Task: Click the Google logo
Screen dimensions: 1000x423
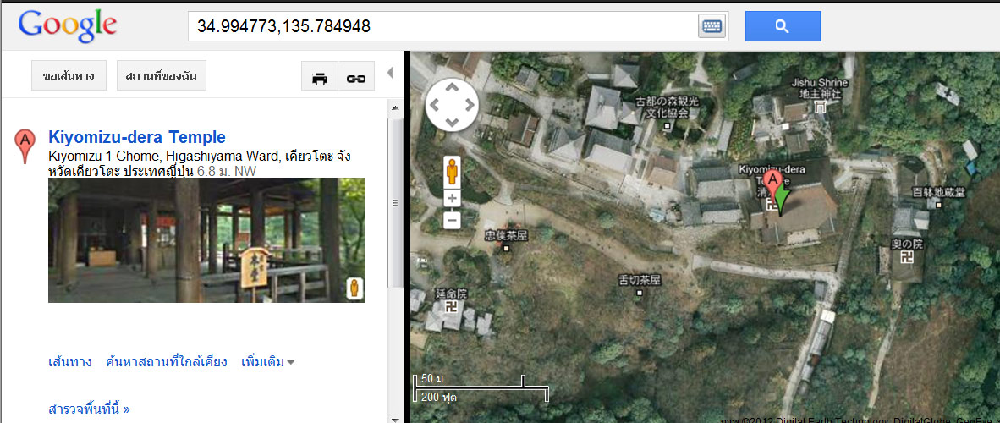Action: click(x=67, y=26)
